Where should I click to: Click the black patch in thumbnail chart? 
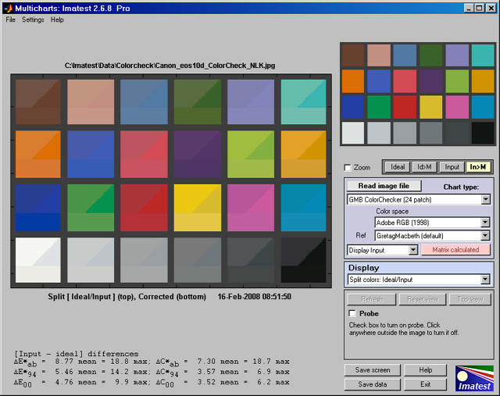tap(483, 133)
